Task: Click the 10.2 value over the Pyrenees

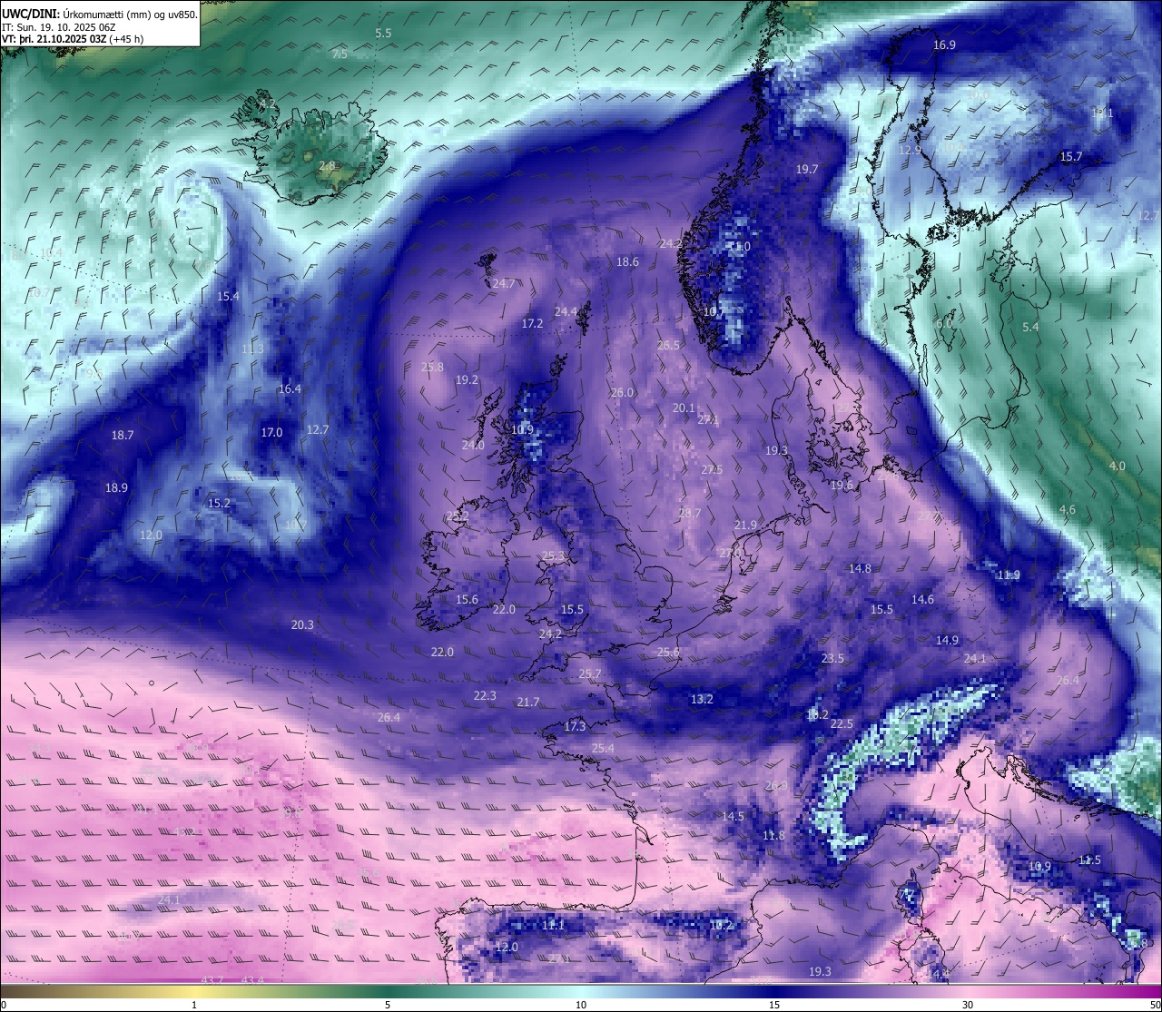Action: click(x=721, y=925)
